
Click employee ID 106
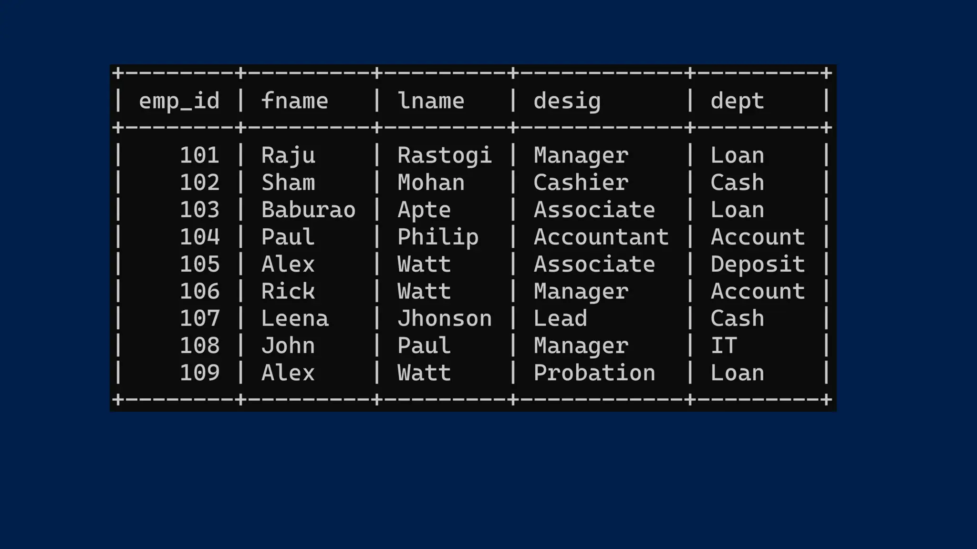click(199, 291)
